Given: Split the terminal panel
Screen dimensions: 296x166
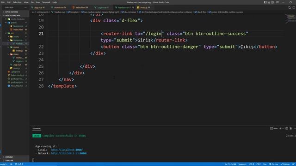Looking at the screenshot, I should coord(287,129).
